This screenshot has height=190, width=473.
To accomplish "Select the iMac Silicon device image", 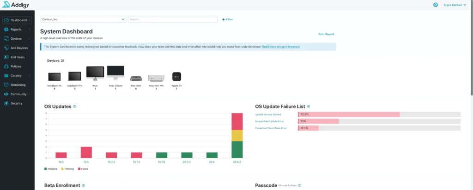I will (x=115, y=73).
